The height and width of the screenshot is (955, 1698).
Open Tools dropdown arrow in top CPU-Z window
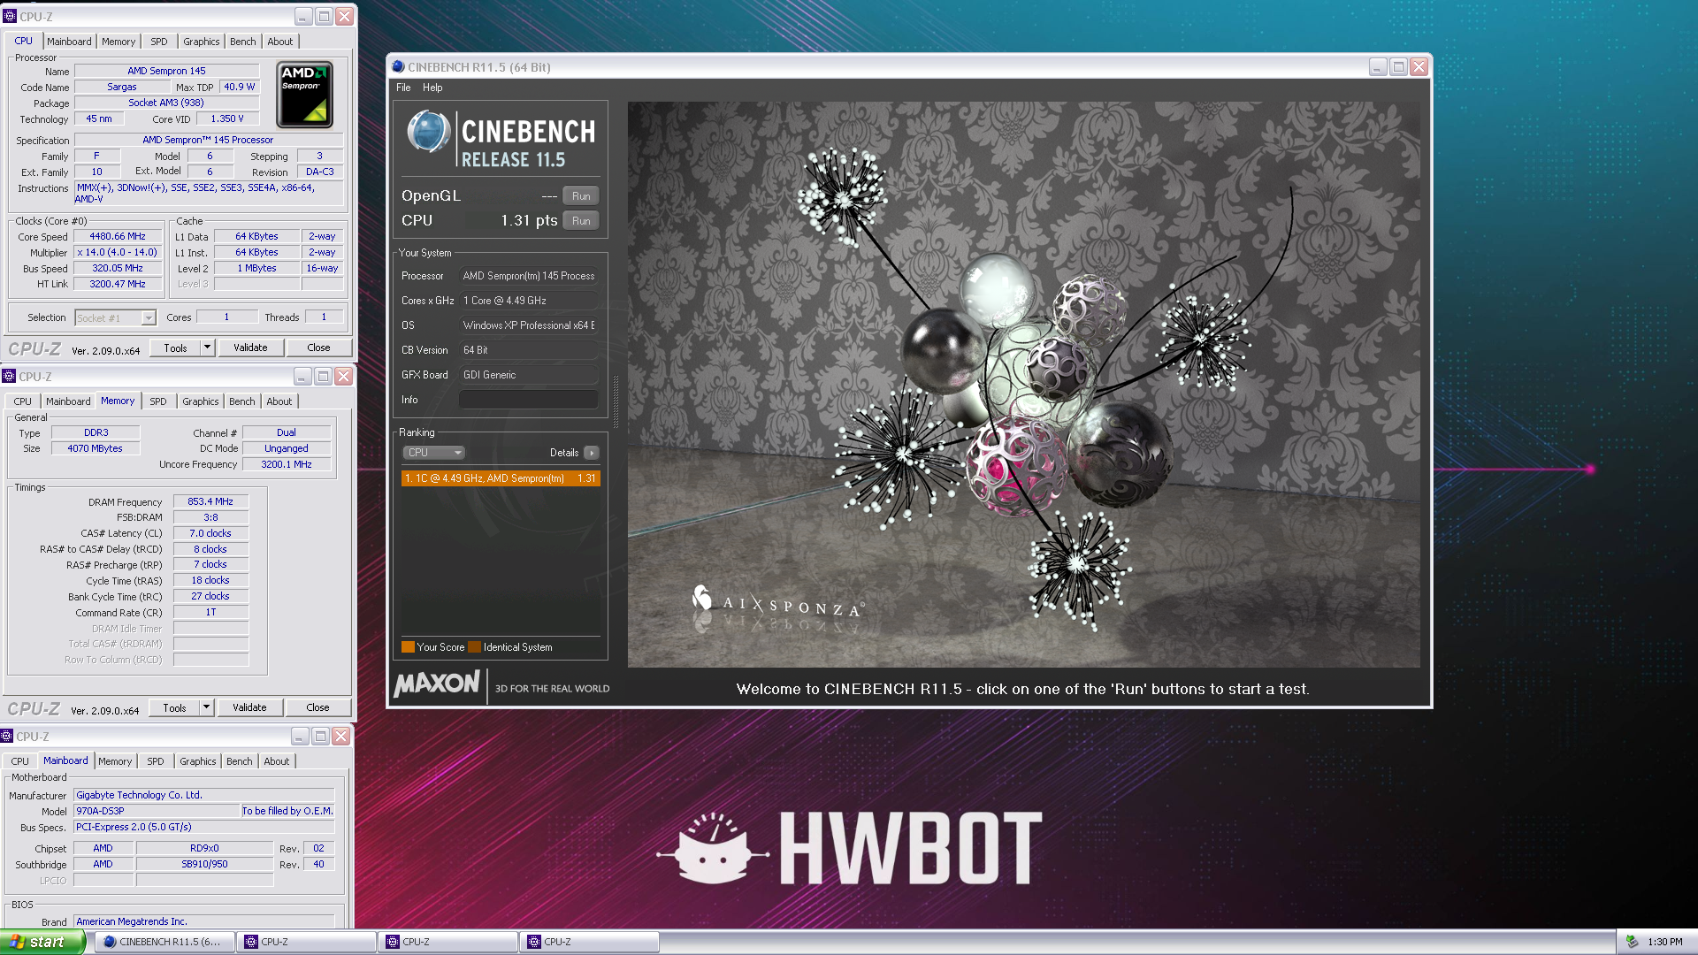pyautogui.click(x=208, y=348)
